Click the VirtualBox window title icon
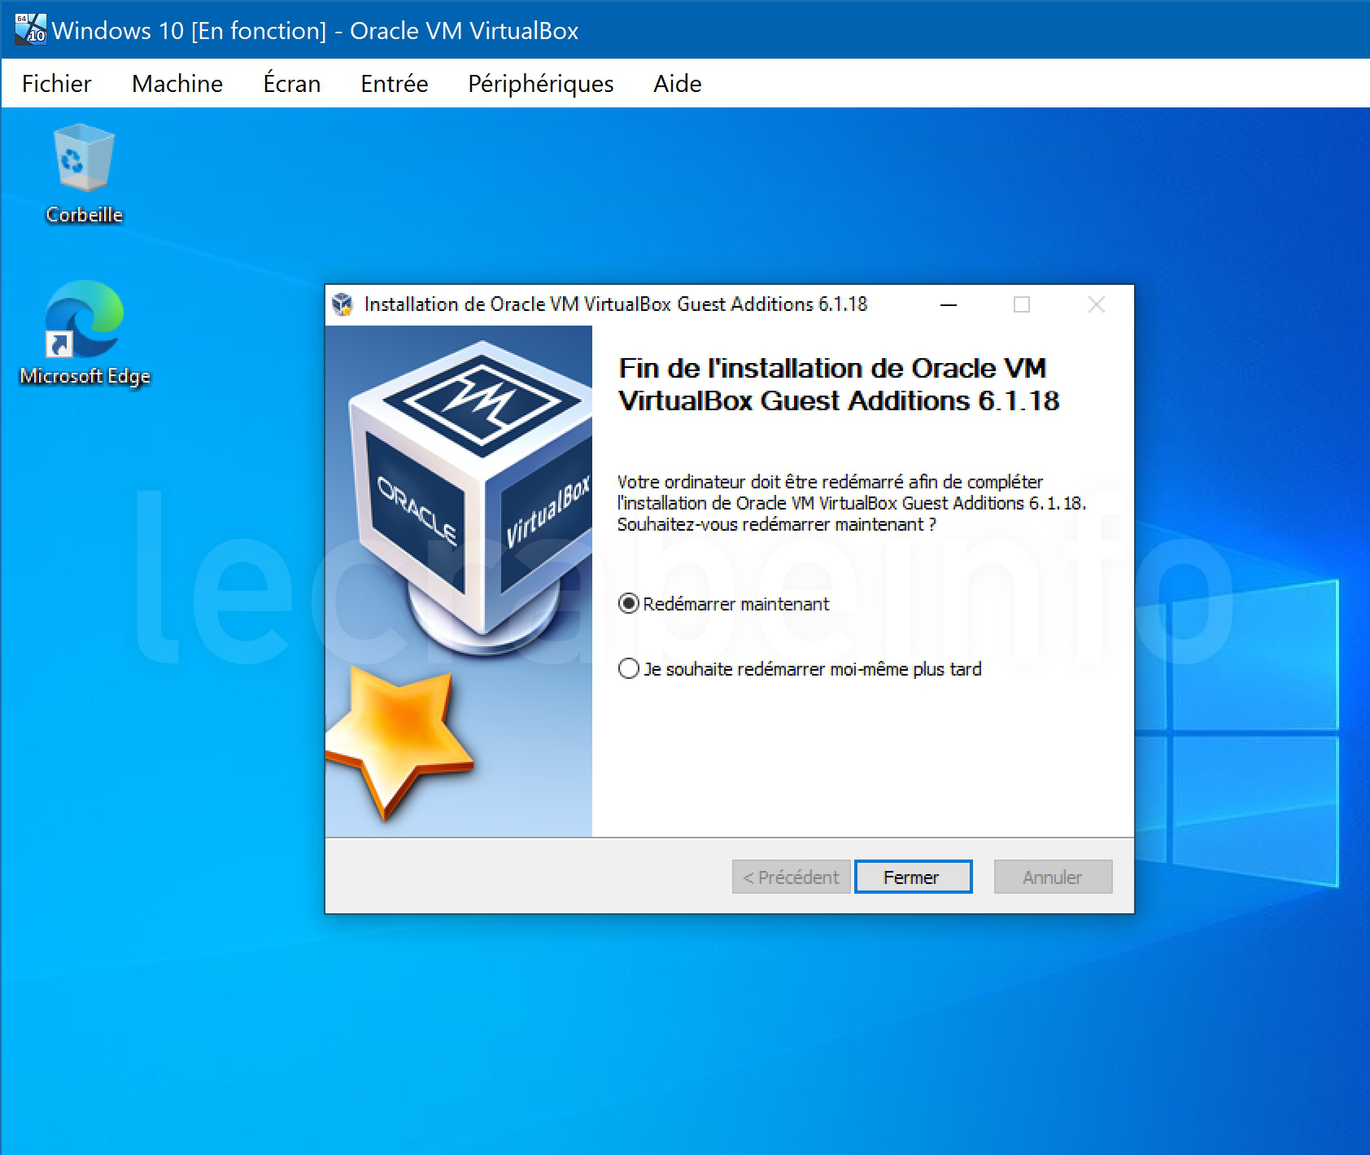Viewport: 1370px width, 1155px height. pos(30,29)
